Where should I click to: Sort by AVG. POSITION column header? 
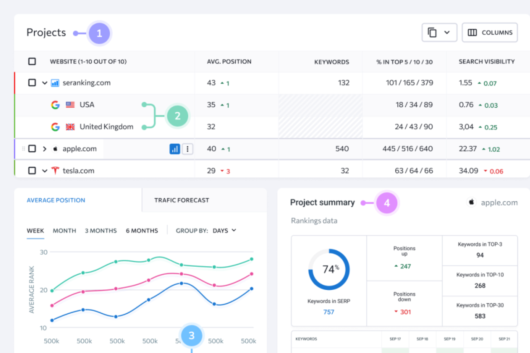(229, 62)
